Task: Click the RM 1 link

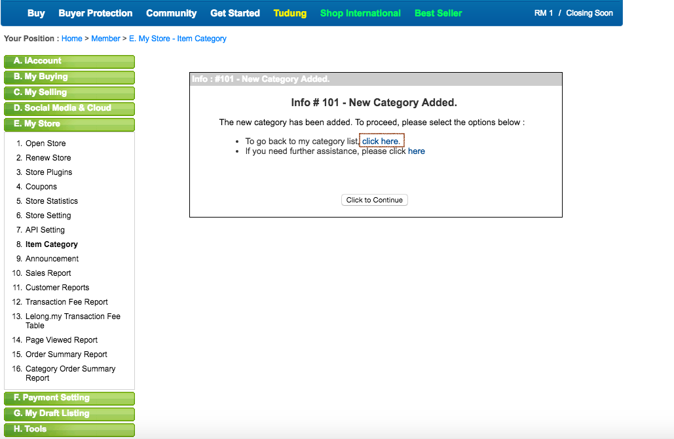Action: (544, 13)
